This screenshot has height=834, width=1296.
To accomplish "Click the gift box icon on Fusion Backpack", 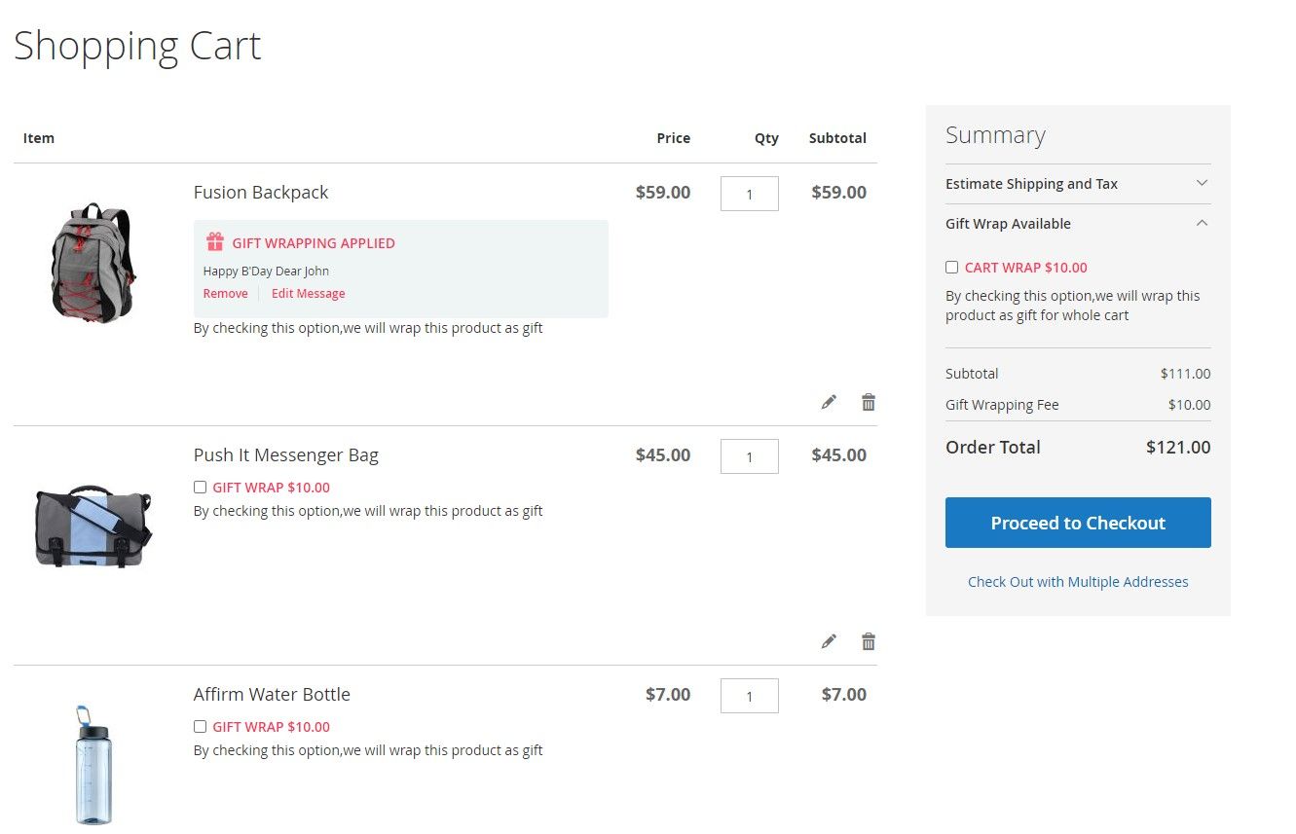I will 215,242.
